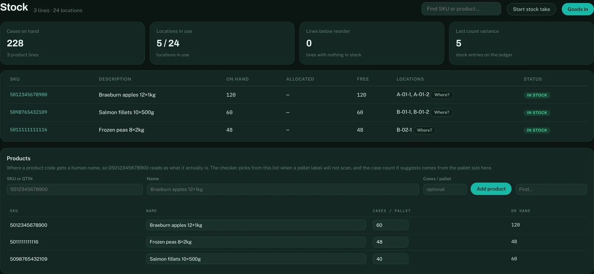Image resolution: width=594 pixels, height=274 pixels.
Task: Click the NAME header in Products table
Action: pyautogui.click(x=152, y=211)
